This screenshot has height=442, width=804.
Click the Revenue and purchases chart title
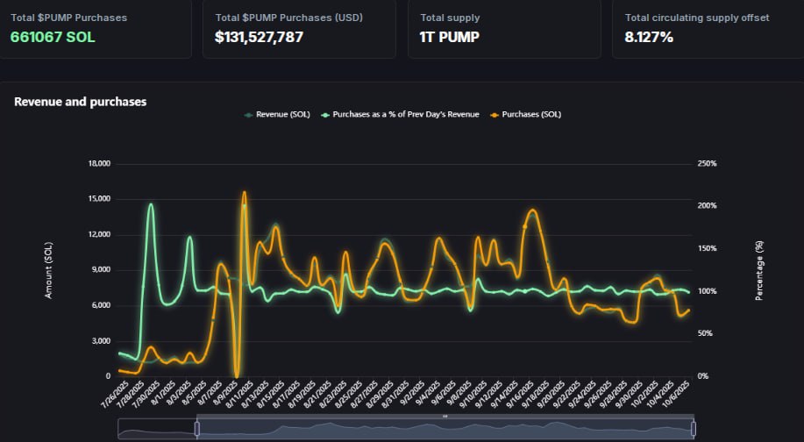tap(81, 102)
